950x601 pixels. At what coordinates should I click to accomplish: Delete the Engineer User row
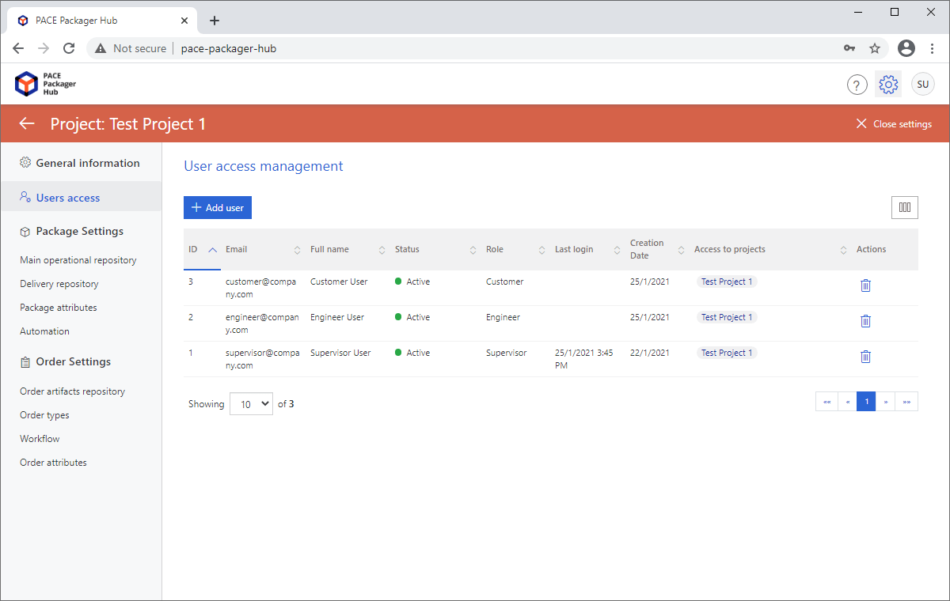pos(865,321)
